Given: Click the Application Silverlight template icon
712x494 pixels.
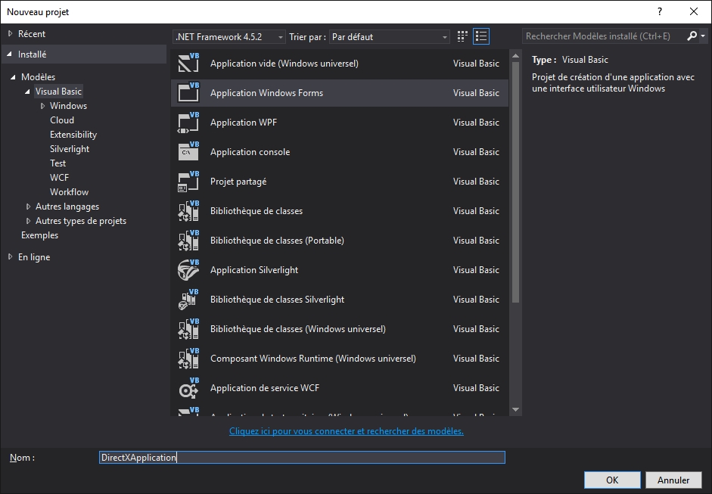Looking at the screenshot, I should (x=188, y=270).
